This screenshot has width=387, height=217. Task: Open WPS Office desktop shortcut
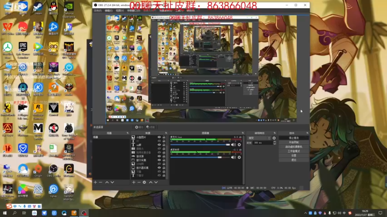click(7, 28)
